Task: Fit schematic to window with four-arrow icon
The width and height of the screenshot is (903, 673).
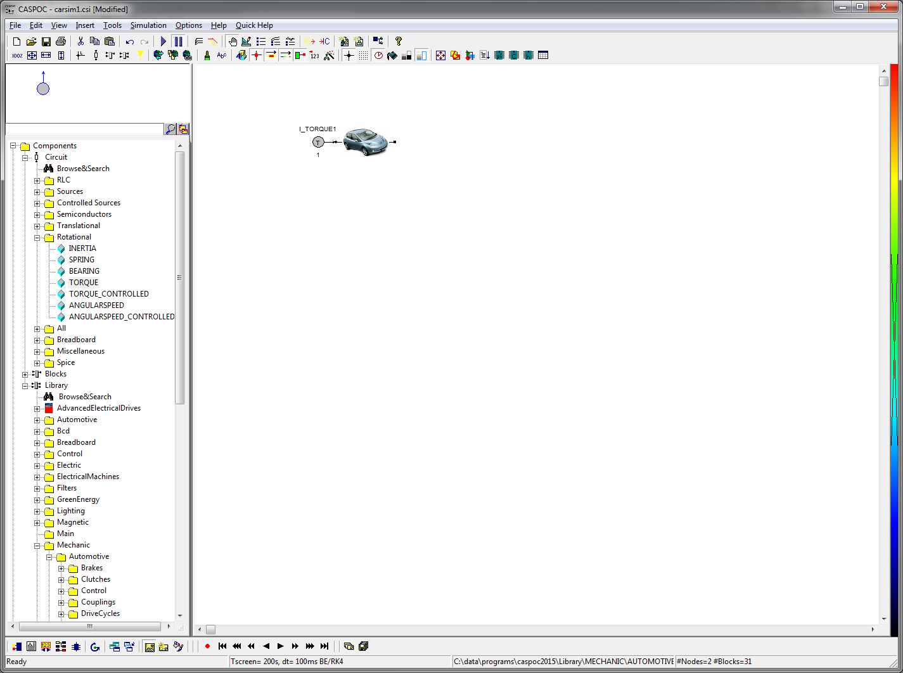Action: (32, 56)
